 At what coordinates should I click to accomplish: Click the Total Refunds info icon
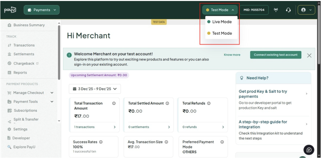[x=209, y=103]
